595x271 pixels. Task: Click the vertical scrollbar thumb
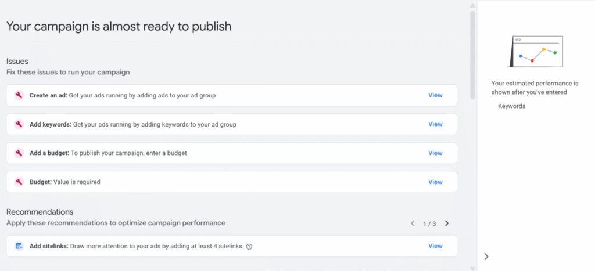[x=472, y=55]
